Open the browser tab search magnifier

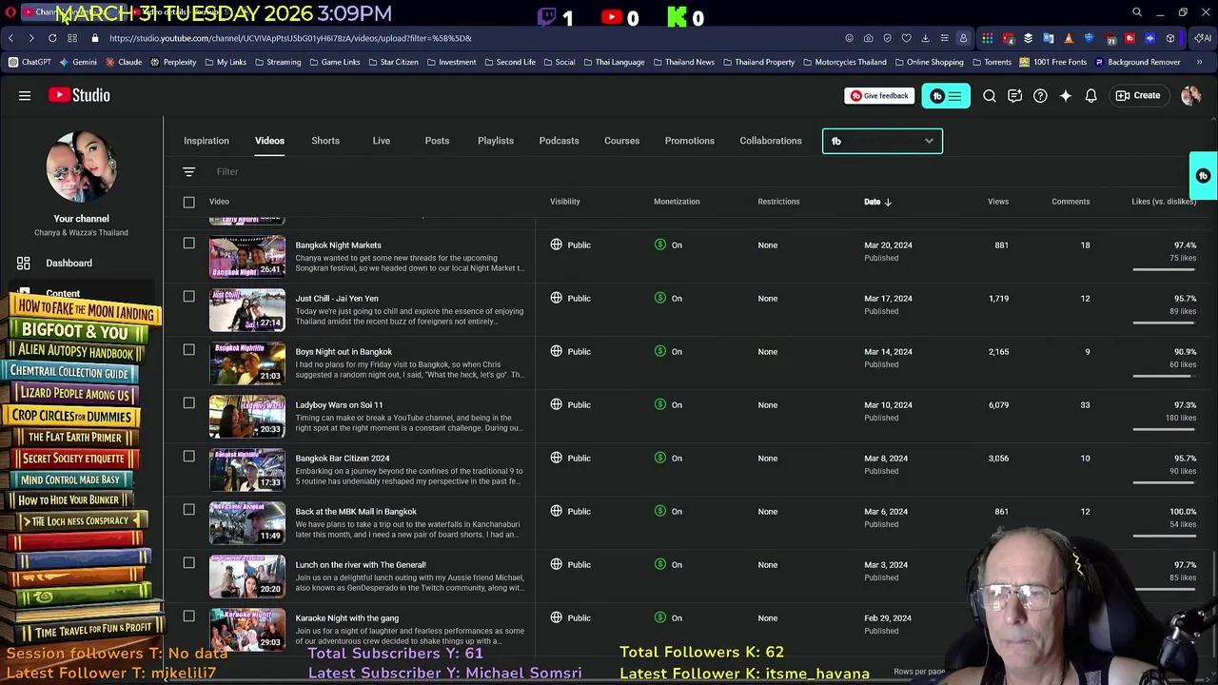click(x=1137, y=13)
